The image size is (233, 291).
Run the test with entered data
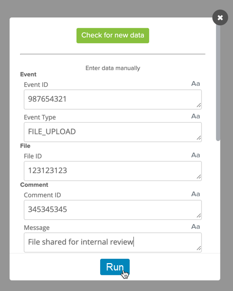click(x=115, y=267)
